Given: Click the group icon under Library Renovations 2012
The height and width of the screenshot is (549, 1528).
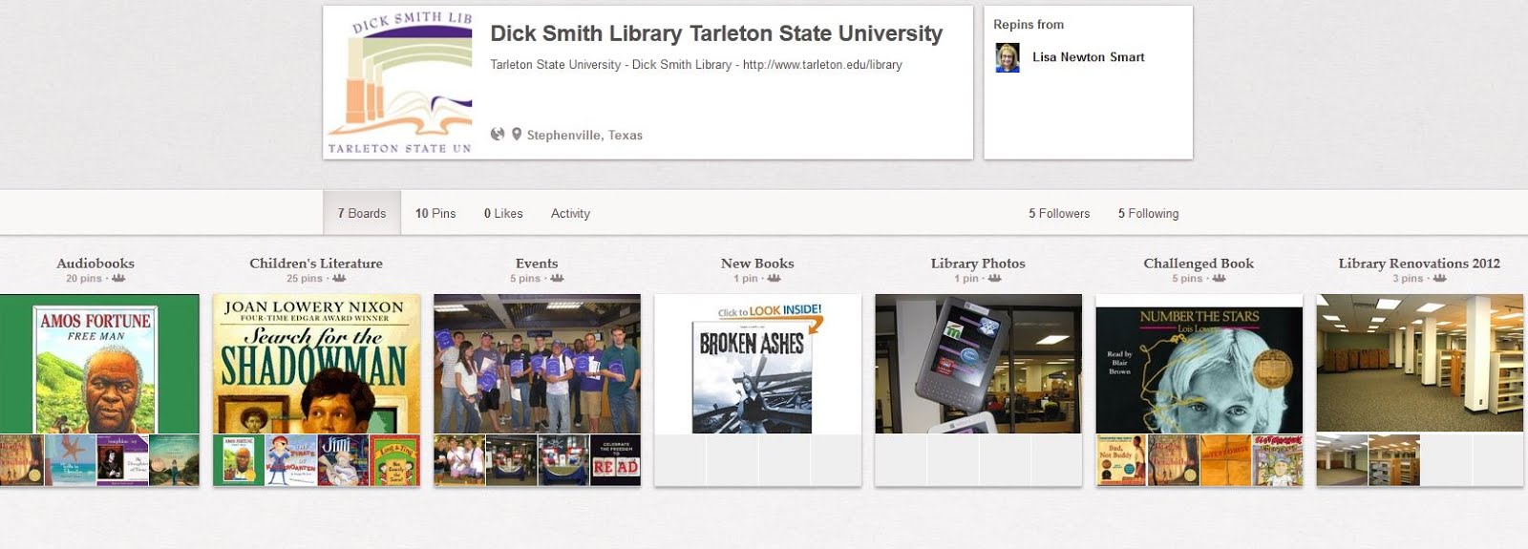Looking at the screenshot, I should [x=1439, y=279].
